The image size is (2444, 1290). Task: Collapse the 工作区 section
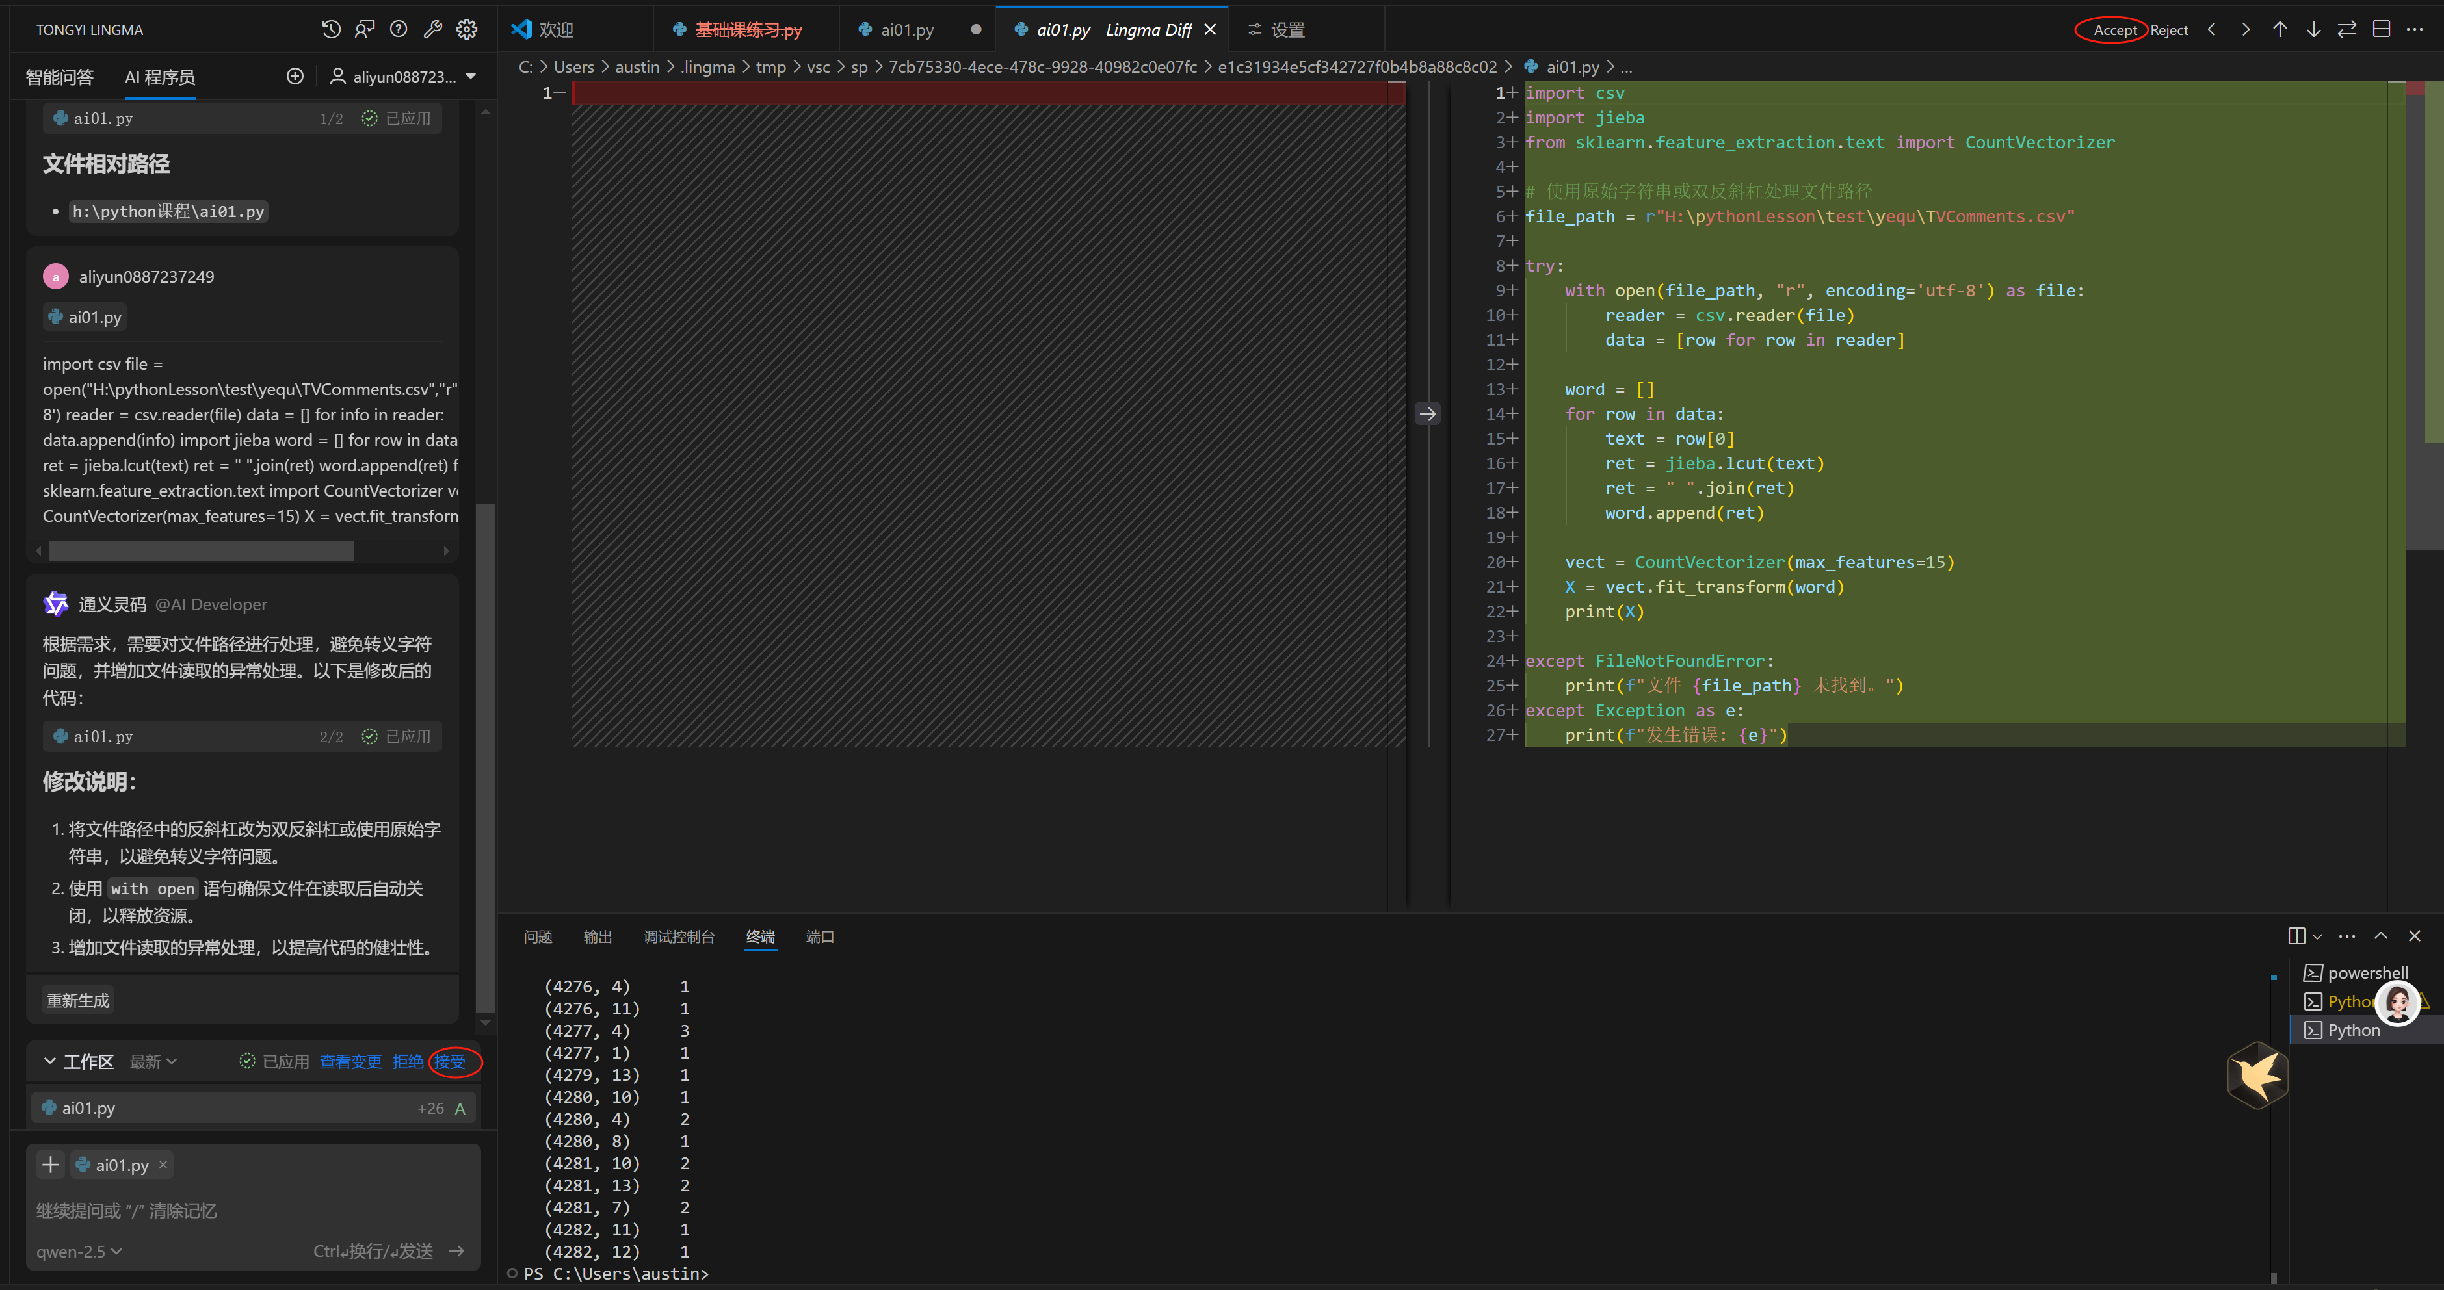coord(49,1061)
